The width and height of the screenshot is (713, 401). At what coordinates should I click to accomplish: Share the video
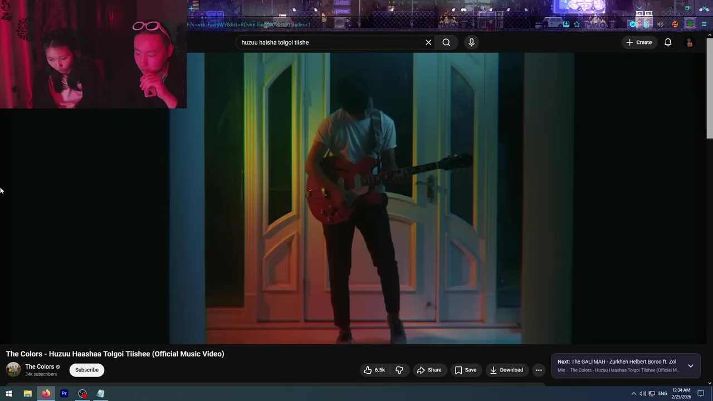tap(429, 370)
